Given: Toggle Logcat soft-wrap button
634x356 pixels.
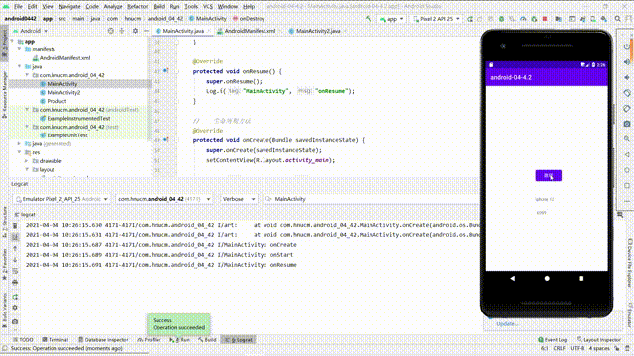Looking at the screenshot, I should point(15,271).
